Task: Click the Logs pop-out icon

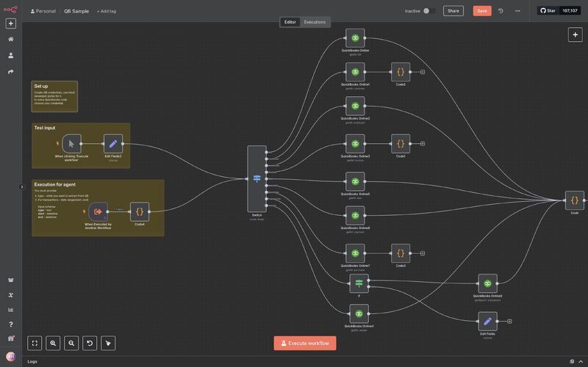Action: [572, 361]
